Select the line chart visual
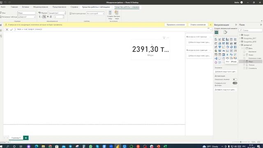The height and width of the screenshot is (148, 263). pos(216,43)
